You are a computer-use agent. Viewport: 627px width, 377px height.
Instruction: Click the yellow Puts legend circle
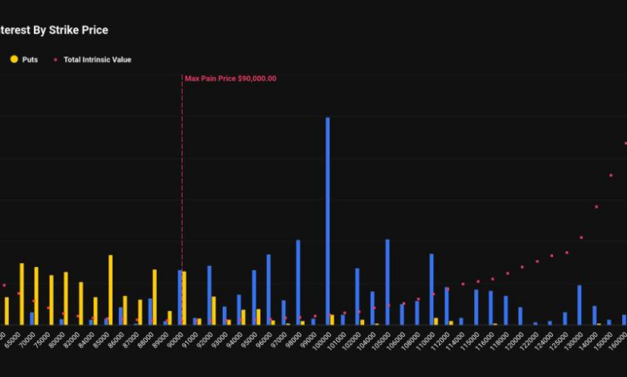tap(14, 59)
